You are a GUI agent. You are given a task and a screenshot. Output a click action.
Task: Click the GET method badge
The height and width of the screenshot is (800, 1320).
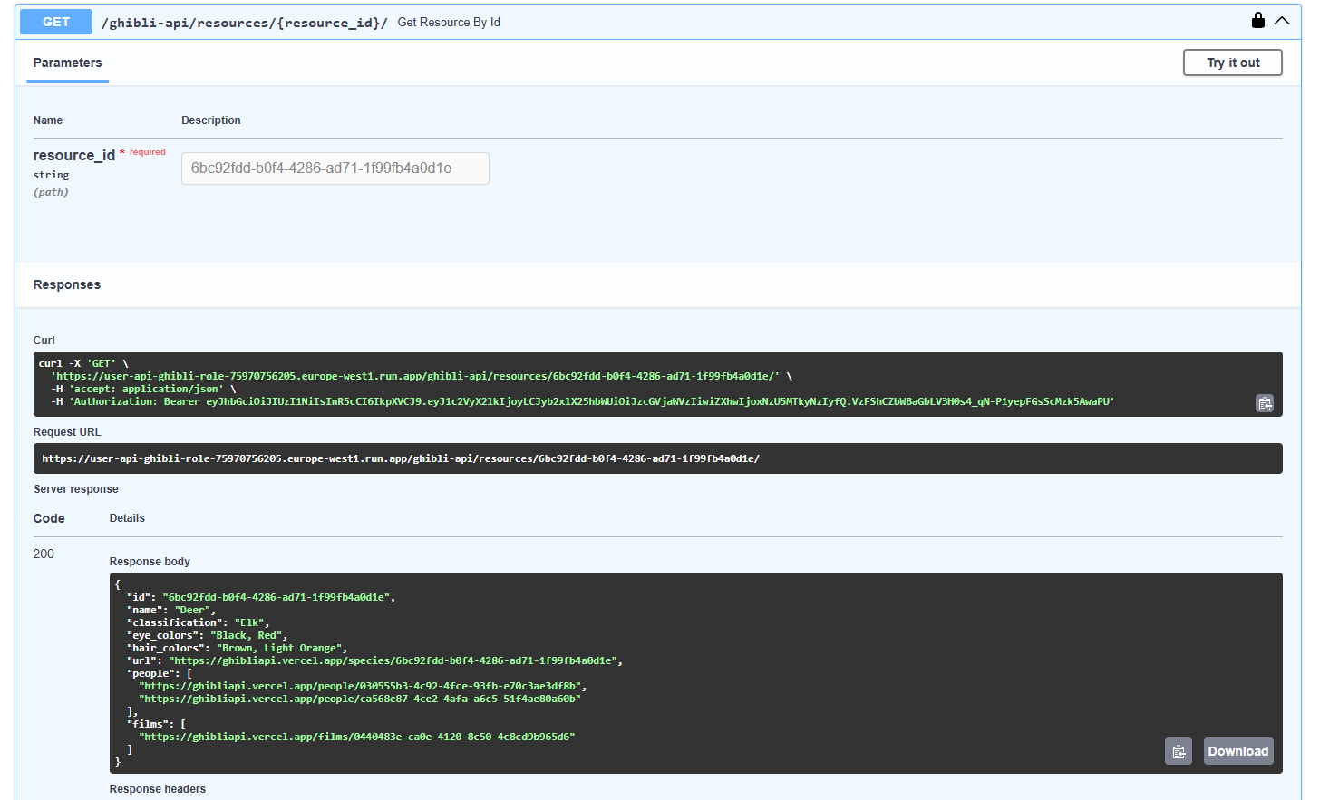tap(56, 22)
